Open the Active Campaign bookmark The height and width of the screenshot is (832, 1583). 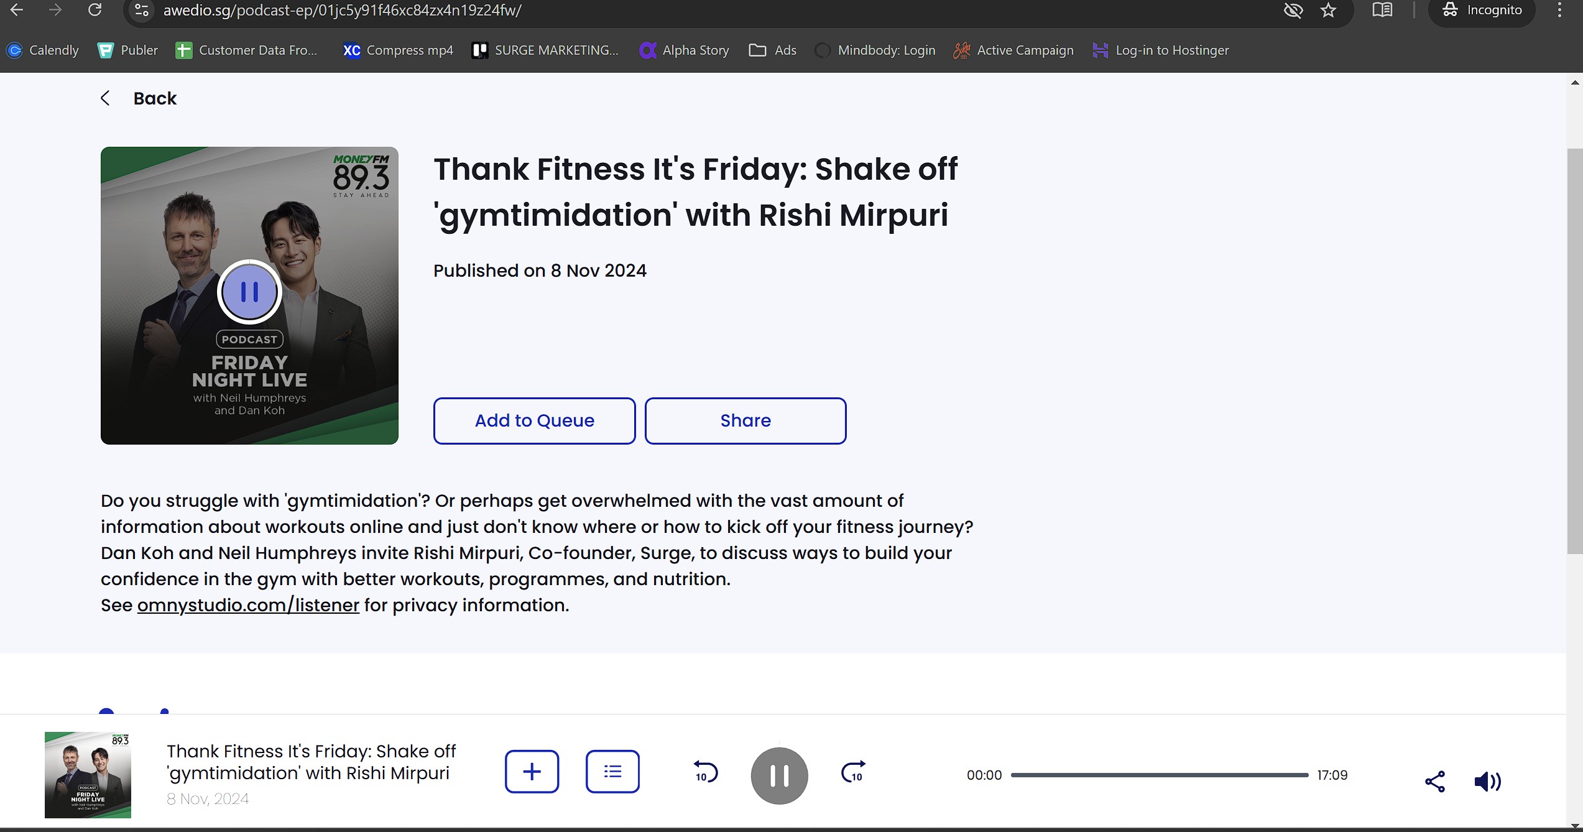tap(1013, 50)
